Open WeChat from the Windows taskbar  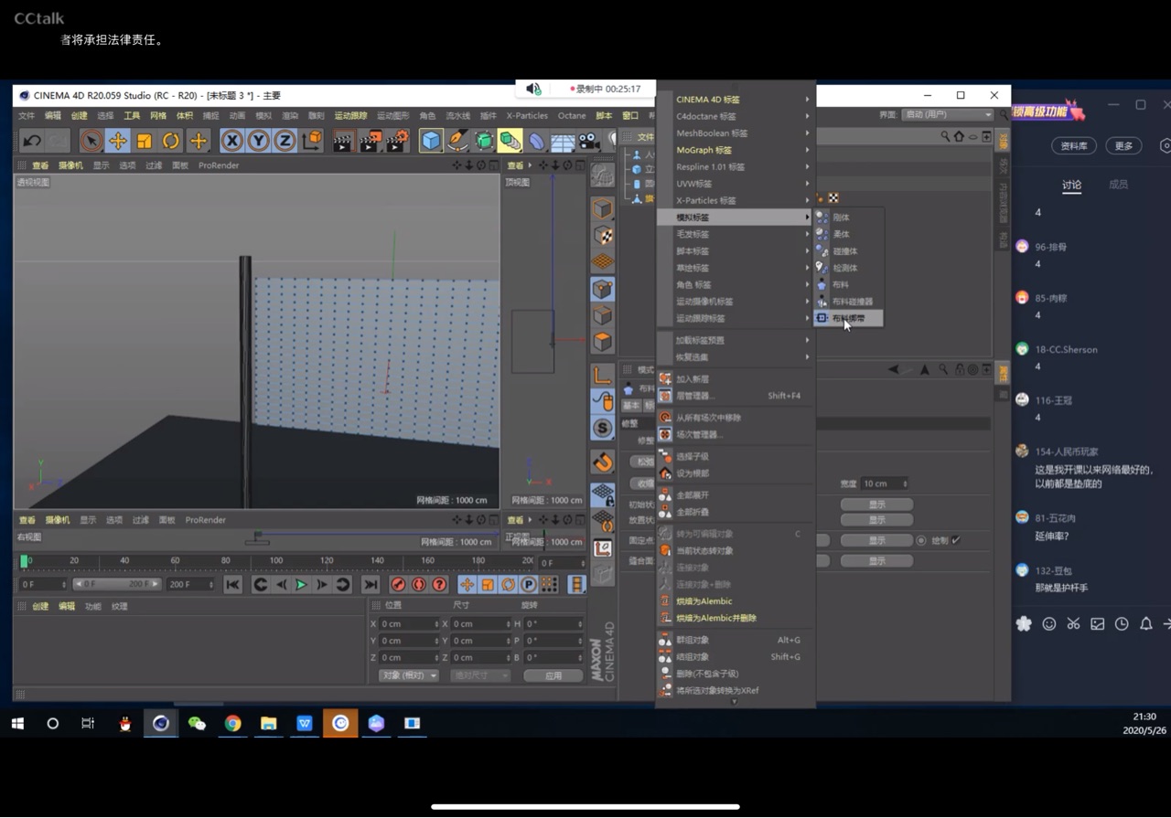[x=197, y=723]
